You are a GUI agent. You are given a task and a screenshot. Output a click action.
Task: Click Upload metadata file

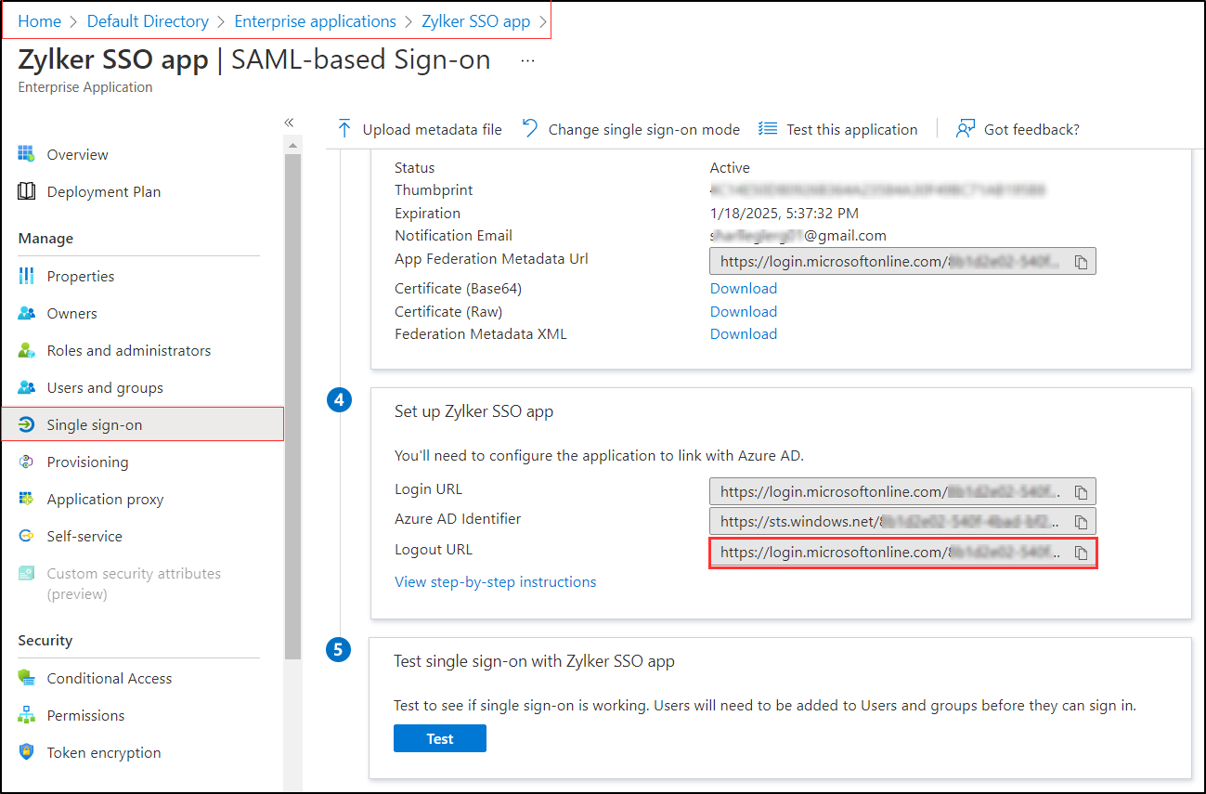pos(432,129)
